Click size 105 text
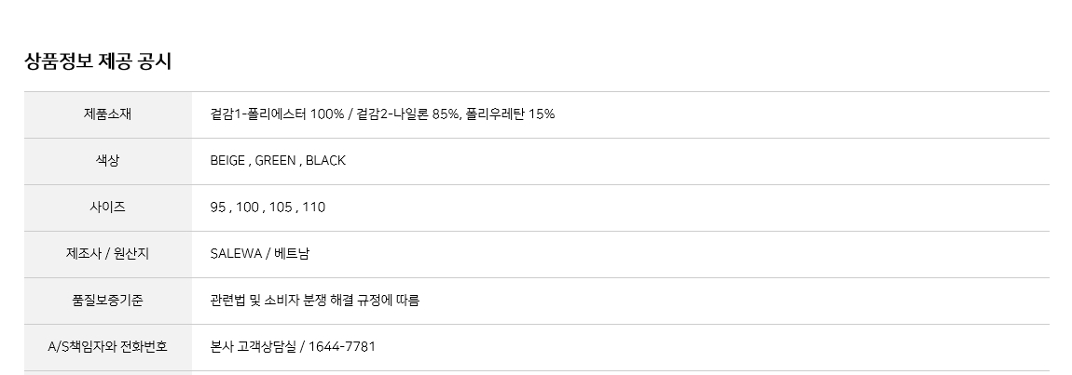The width and height of the screenshot is (1072, 375). 281,208
